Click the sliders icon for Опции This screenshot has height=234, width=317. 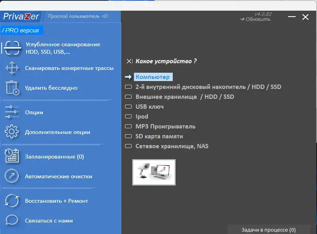(x=12, y=112)
